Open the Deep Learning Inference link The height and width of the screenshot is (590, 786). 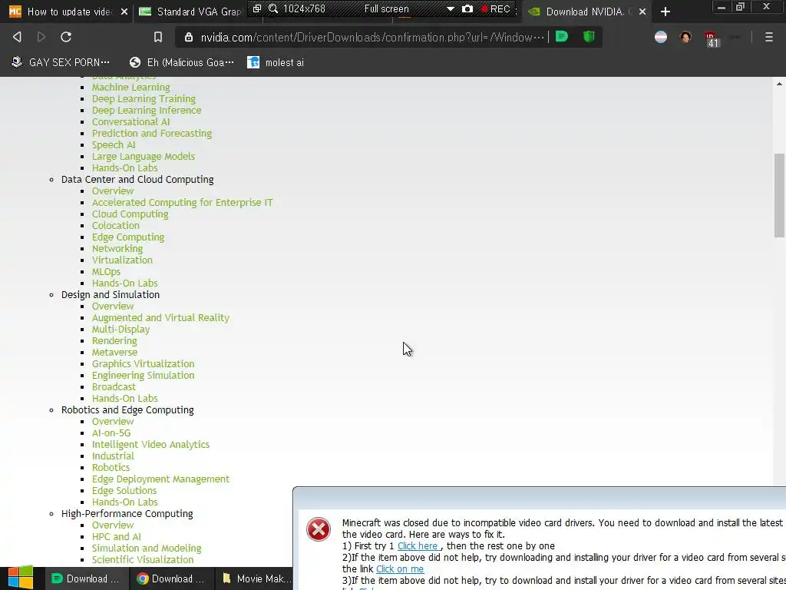click(x=147, y=111)
